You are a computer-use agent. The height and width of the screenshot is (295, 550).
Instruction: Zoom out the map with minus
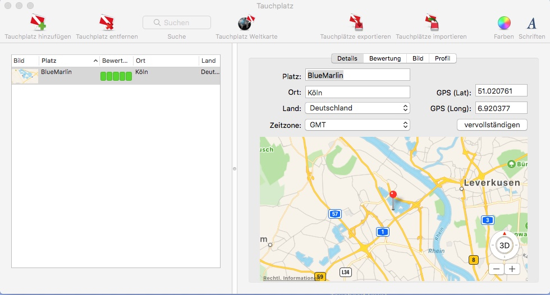click(496, 269)
